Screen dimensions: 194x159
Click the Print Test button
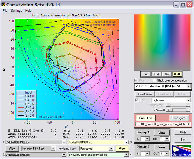click(x=145, y=118)
